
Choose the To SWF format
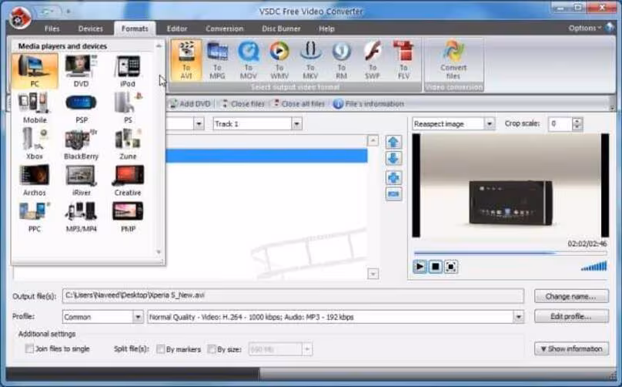pos(372,60)
